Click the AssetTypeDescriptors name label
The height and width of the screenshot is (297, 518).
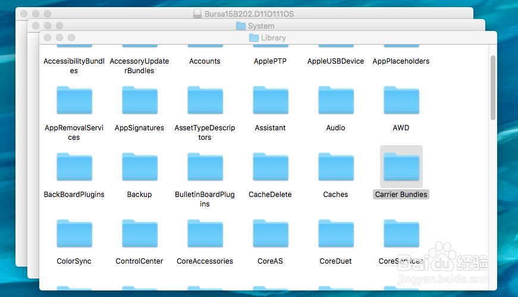205,133
